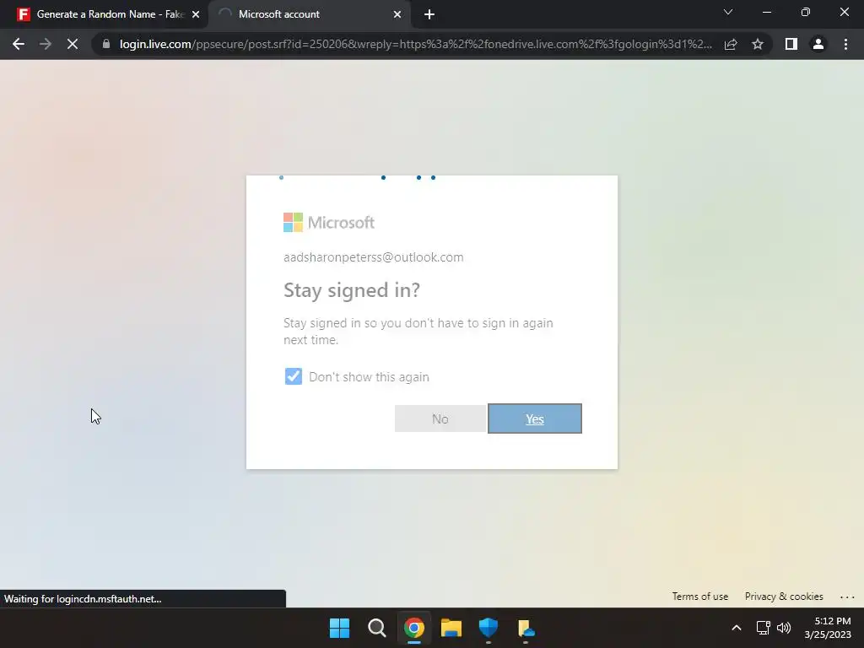Open the network tray icon

(763, 628)
